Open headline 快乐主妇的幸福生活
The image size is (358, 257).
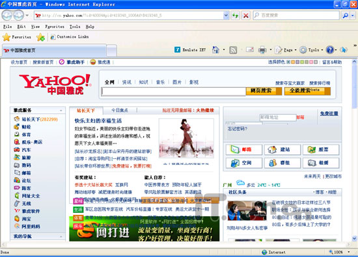(98, 121)
